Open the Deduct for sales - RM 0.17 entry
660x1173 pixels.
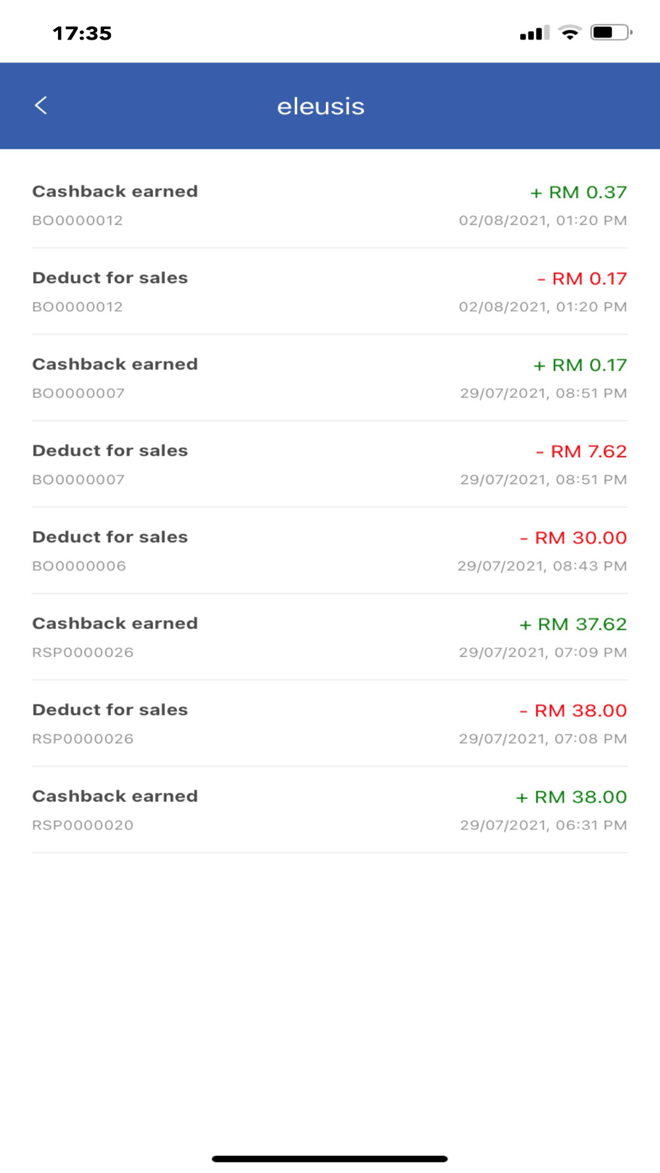329,292
